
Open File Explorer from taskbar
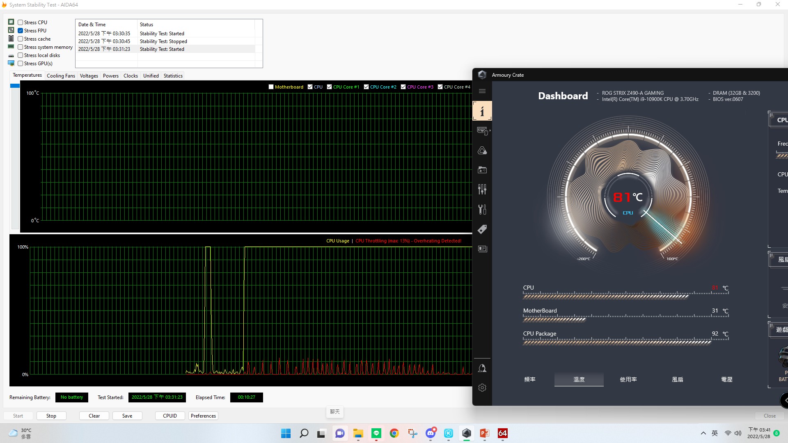tap(358, 433)
